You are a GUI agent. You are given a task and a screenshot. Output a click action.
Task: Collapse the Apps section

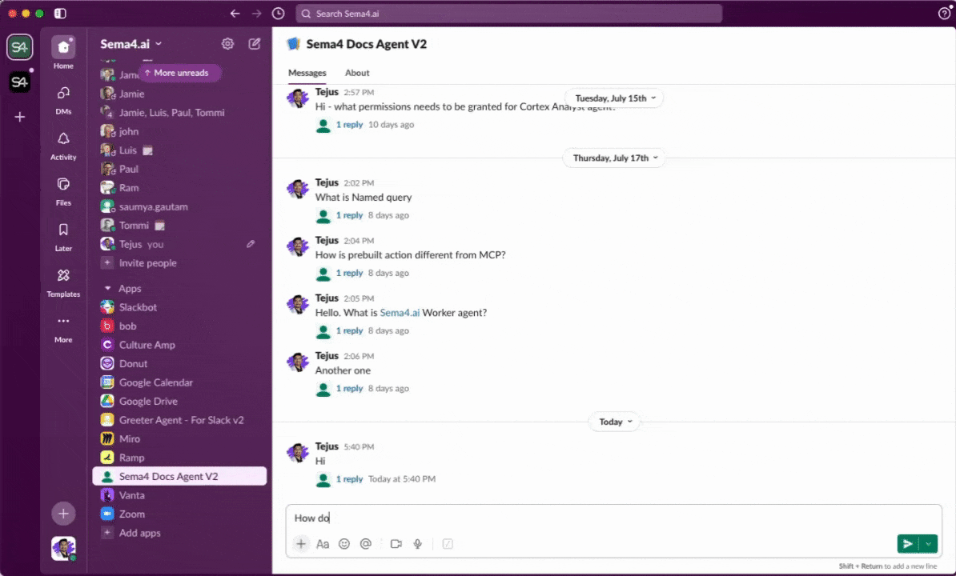tap(108, 288)
